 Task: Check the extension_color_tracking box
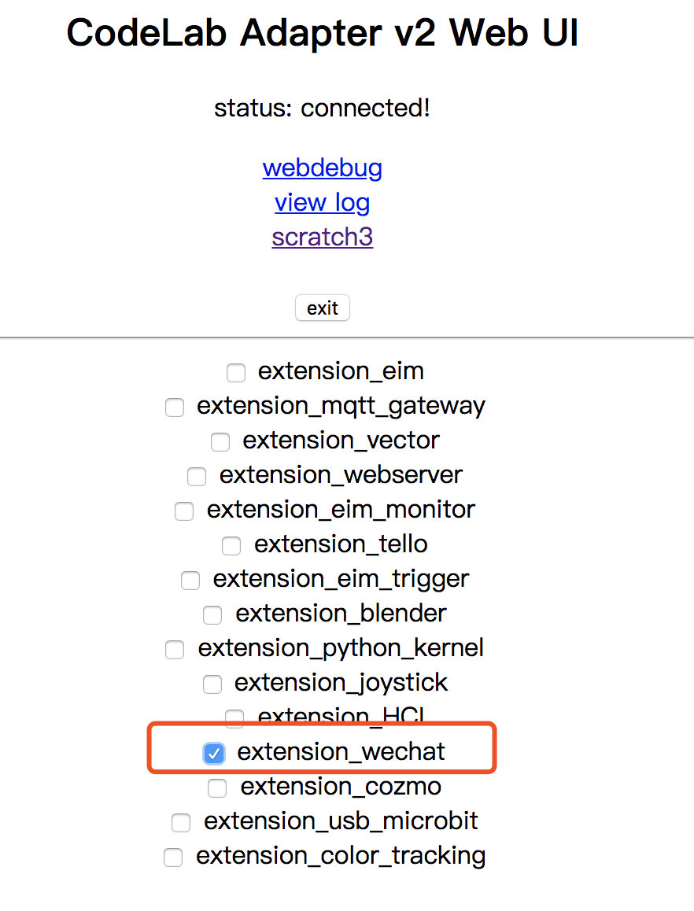pyautogui.click(x=173, y=857)
